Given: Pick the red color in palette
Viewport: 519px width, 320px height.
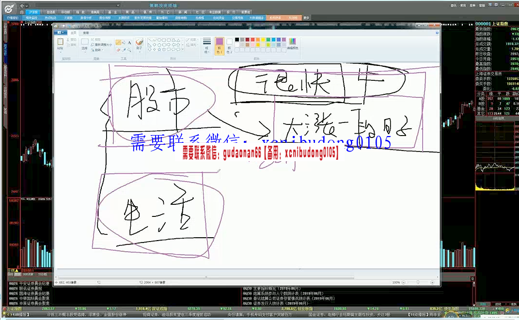Looking at the screenshot, I should (x=252, y=40).
